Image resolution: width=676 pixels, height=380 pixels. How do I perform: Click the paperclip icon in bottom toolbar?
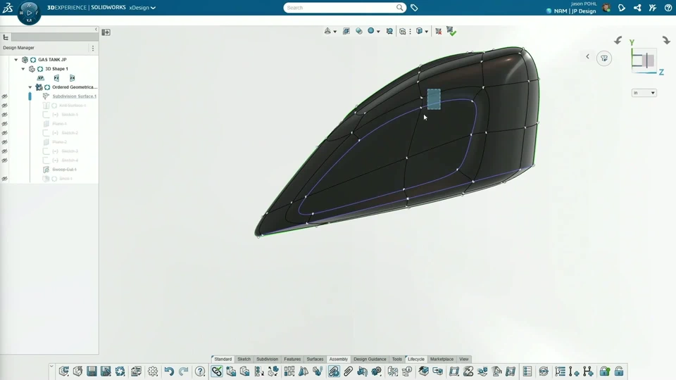[x=348, y=372]
